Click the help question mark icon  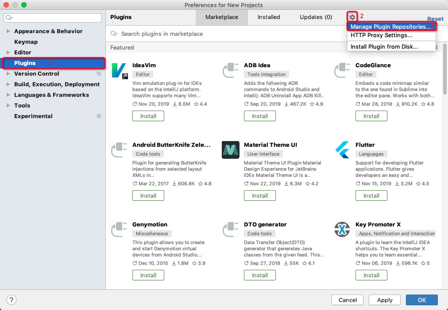pos(12,300)
